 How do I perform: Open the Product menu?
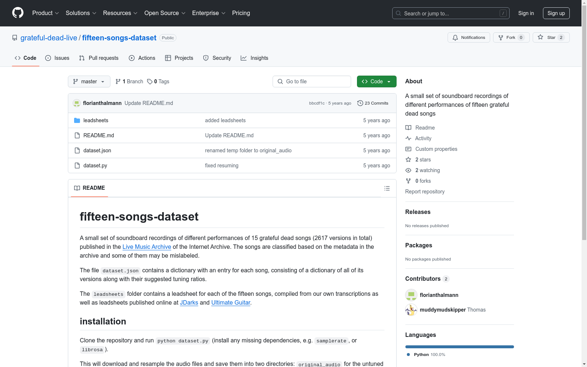pos(45,13)
